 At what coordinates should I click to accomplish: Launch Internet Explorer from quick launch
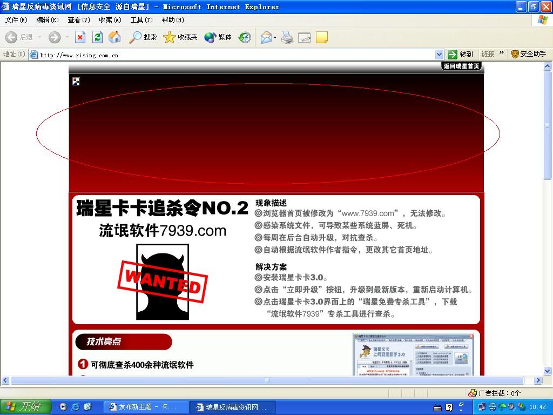[76, 407]
